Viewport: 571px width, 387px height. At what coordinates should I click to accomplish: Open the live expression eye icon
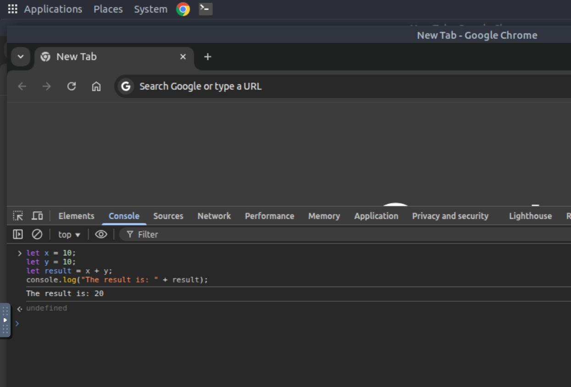(101, 234)
